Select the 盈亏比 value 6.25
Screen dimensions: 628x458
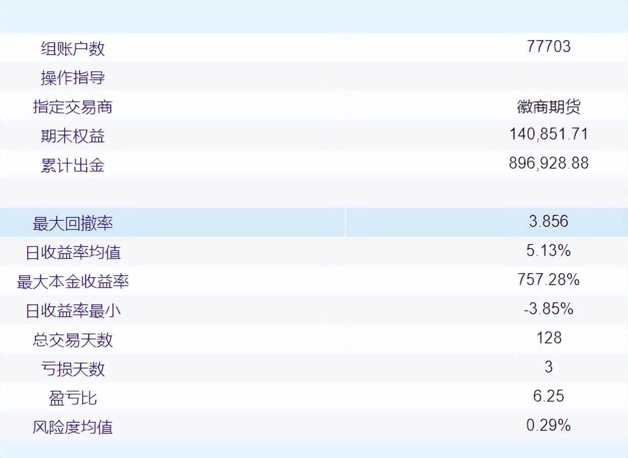[x=549, y=397]
